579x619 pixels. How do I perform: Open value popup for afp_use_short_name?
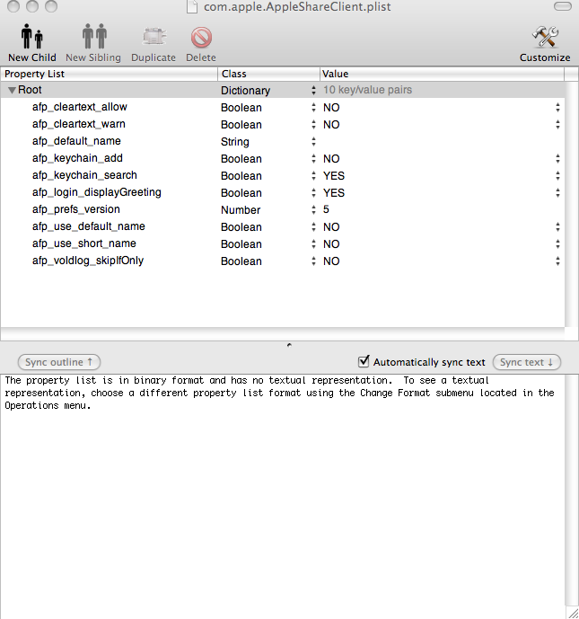click(557, 244)
